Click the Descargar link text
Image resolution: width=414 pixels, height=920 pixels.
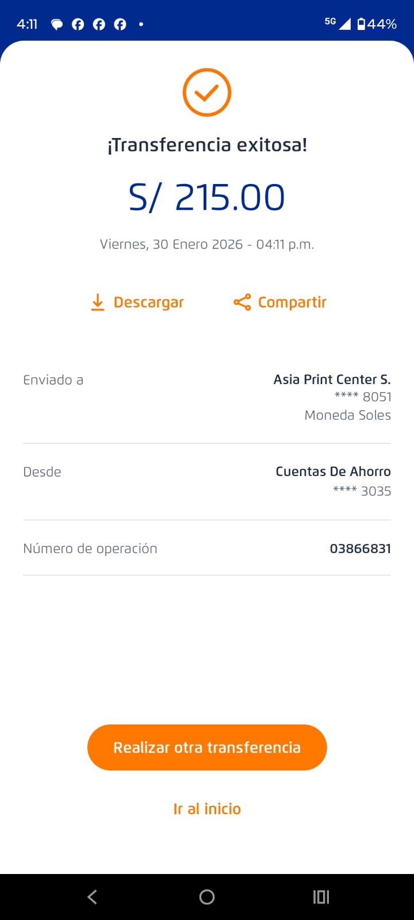click(148, 302)
